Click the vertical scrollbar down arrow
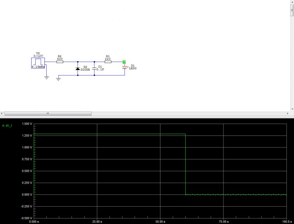Screen dimensions: 294x224 click(x=292, y=109)
